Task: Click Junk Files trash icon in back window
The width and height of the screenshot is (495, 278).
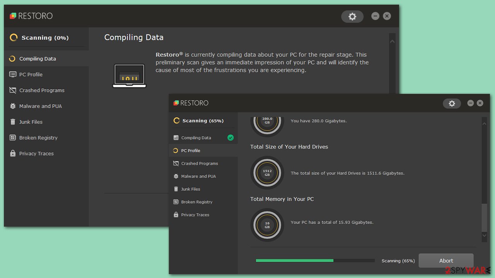Action: point(12,122)
